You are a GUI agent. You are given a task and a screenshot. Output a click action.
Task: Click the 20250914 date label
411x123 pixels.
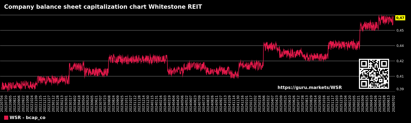(x=315, y=103)
